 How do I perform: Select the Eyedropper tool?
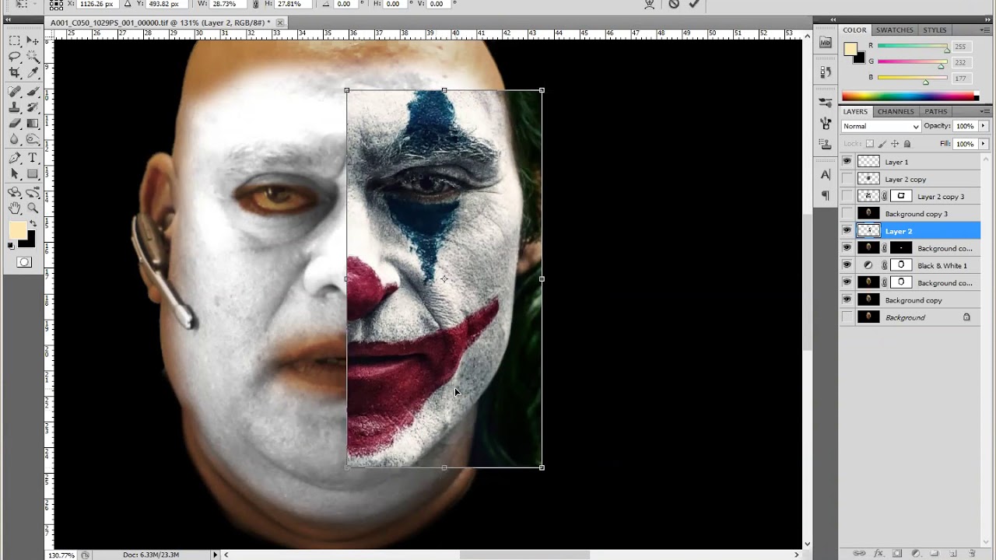[x=33, y=73]
